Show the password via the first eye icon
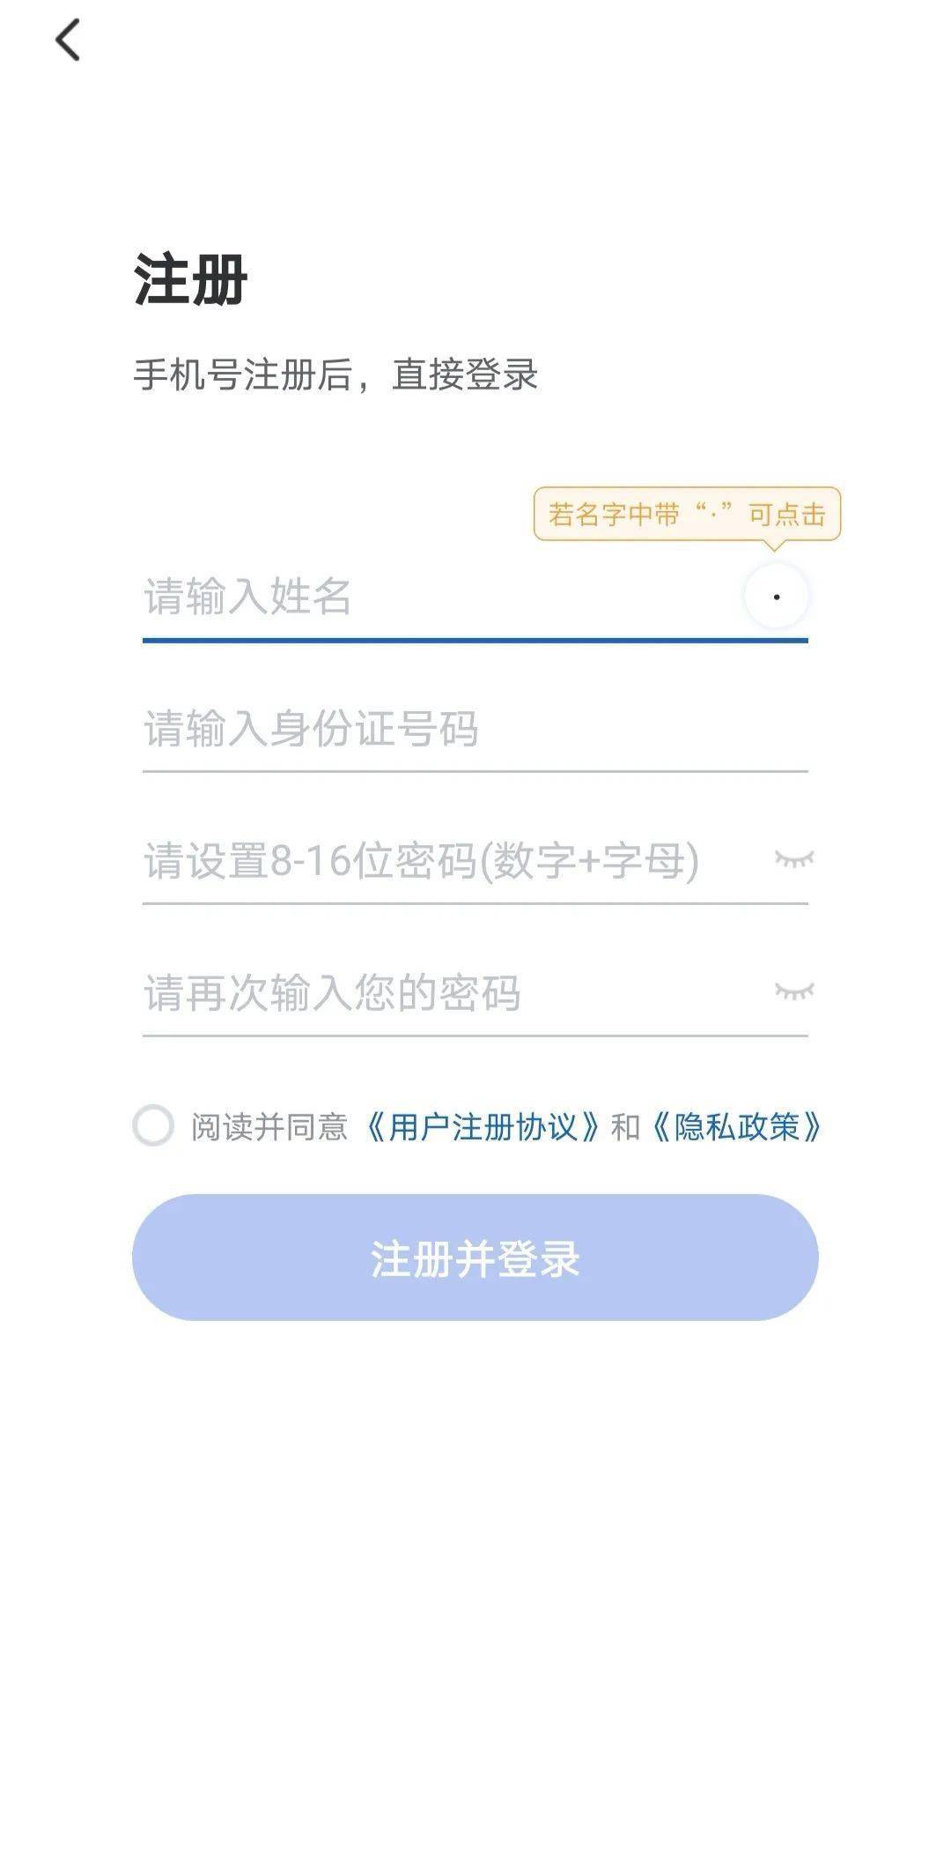The height and width of the screenshot is (1856, 951). pyautogui.click(x=793, y=859)
